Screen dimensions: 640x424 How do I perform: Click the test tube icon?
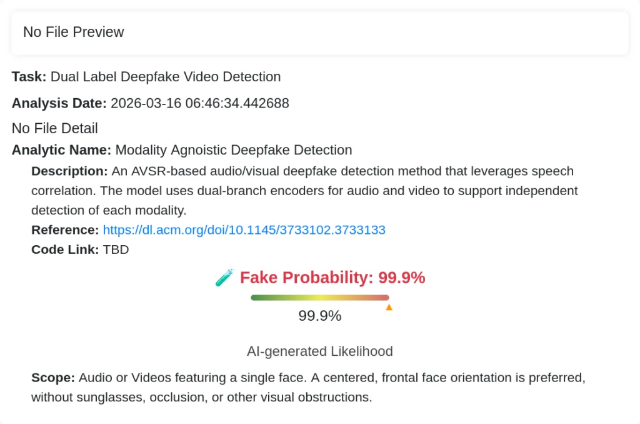click(224, 278)
